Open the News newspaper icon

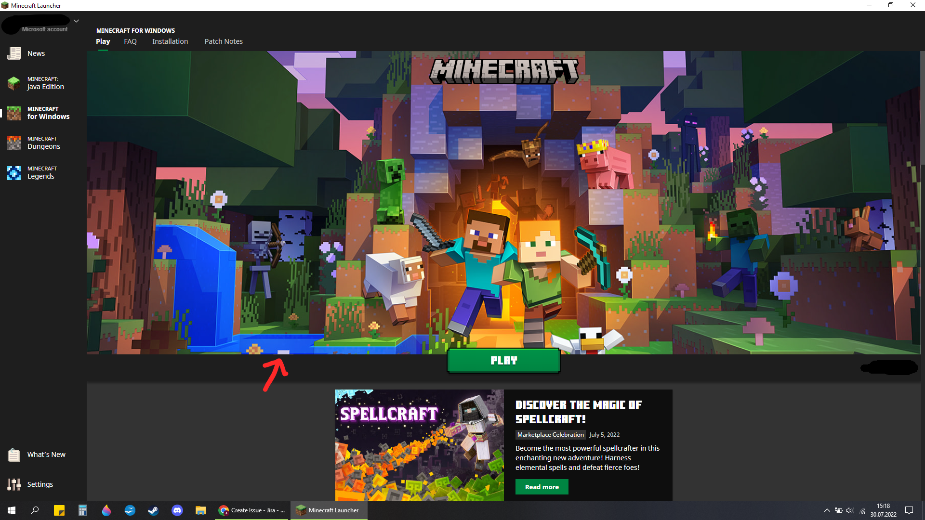pos(14,53)
